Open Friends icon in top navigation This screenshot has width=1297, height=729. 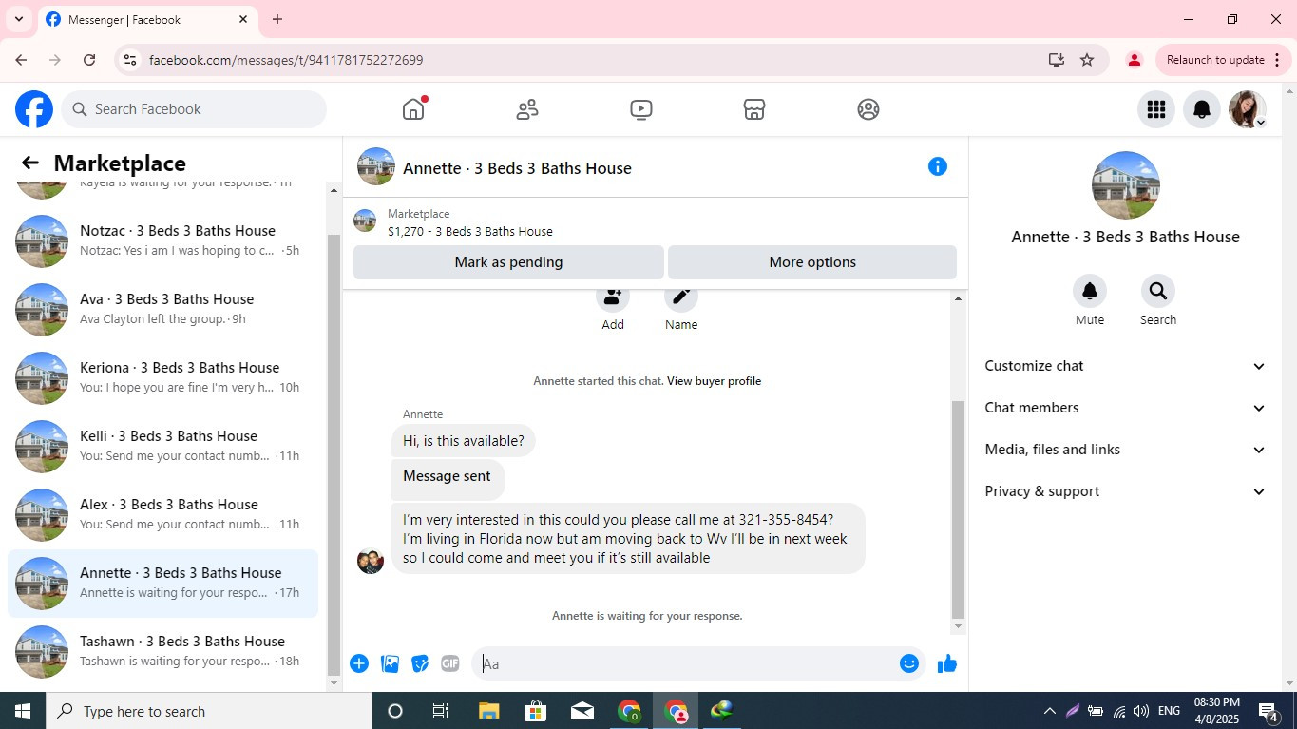527,109
